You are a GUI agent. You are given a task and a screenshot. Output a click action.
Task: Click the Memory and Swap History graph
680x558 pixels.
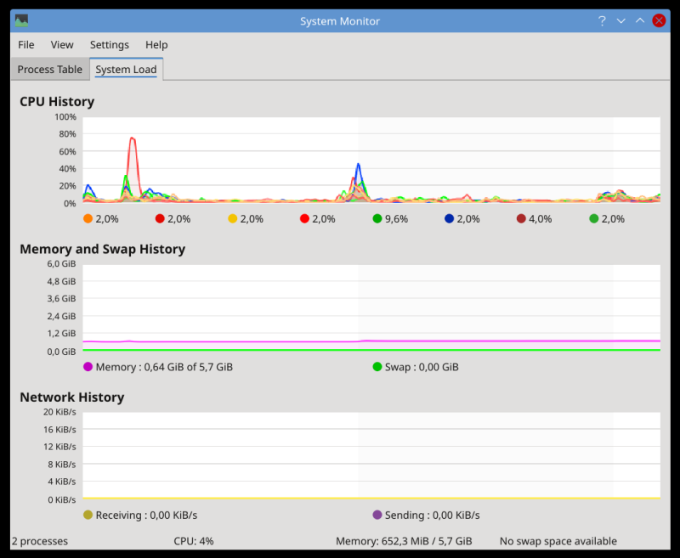click(371, 307)
